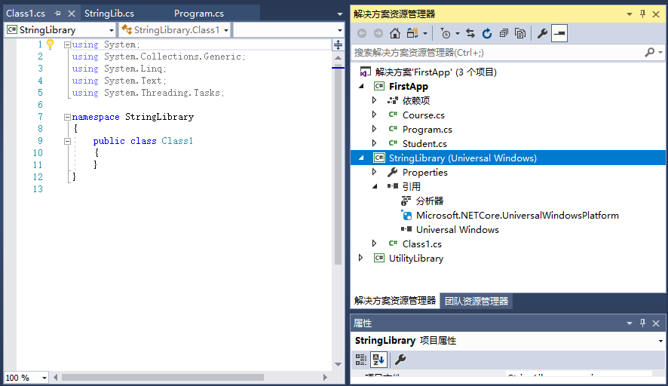Screen dimensions: 668x386
Task: Toggle categorized view in Properties panel
Action: point(361,360)
